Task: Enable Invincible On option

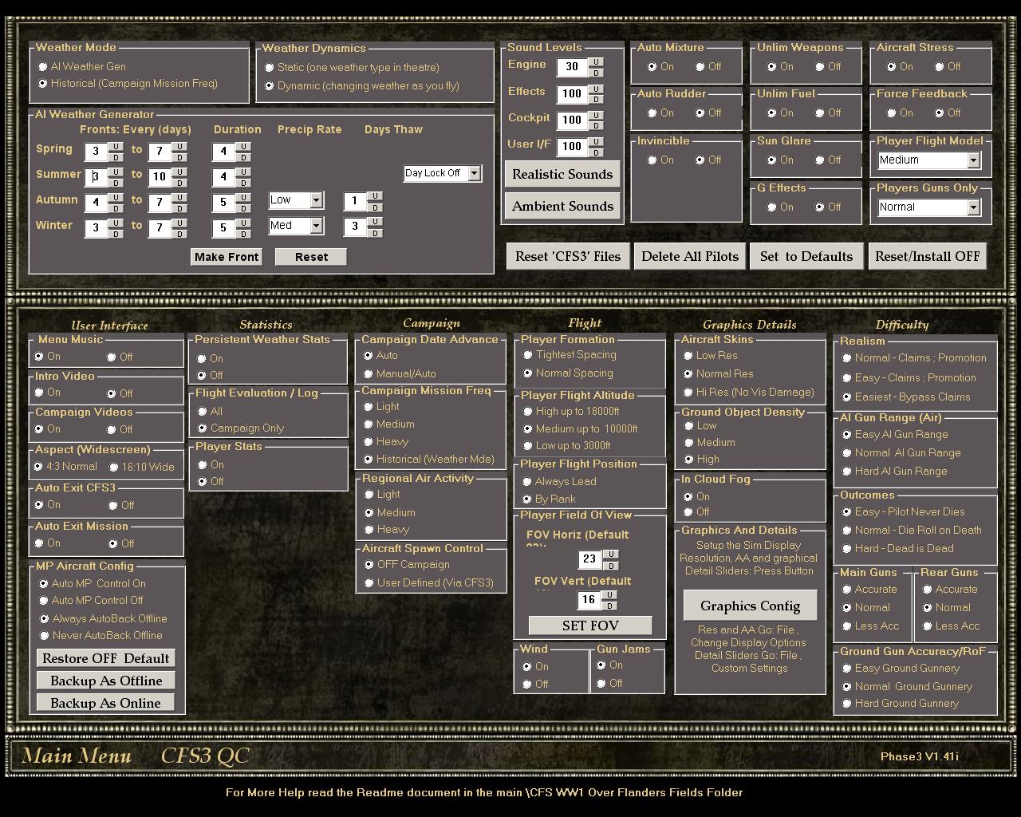Action: click(652, 160)
